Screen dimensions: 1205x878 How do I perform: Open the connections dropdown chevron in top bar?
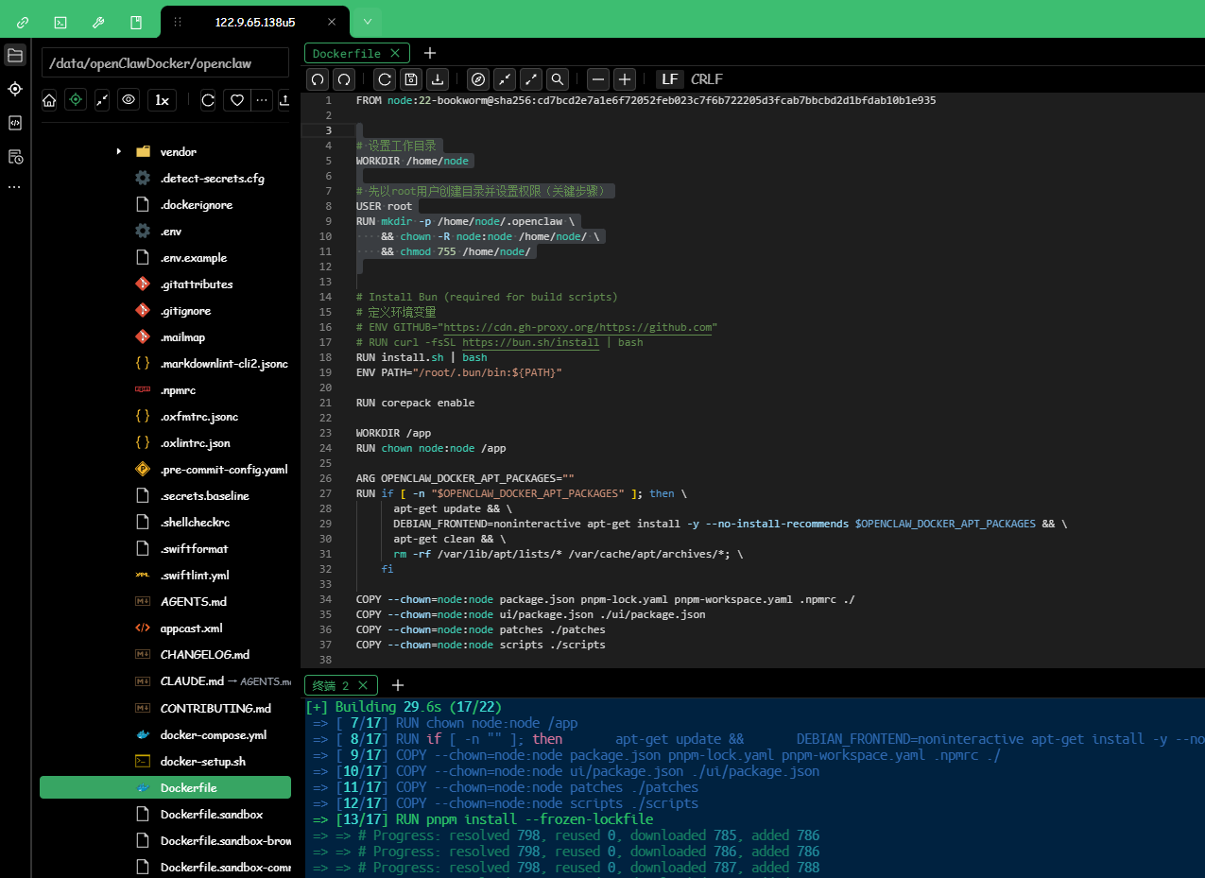(x=367, y=21)
